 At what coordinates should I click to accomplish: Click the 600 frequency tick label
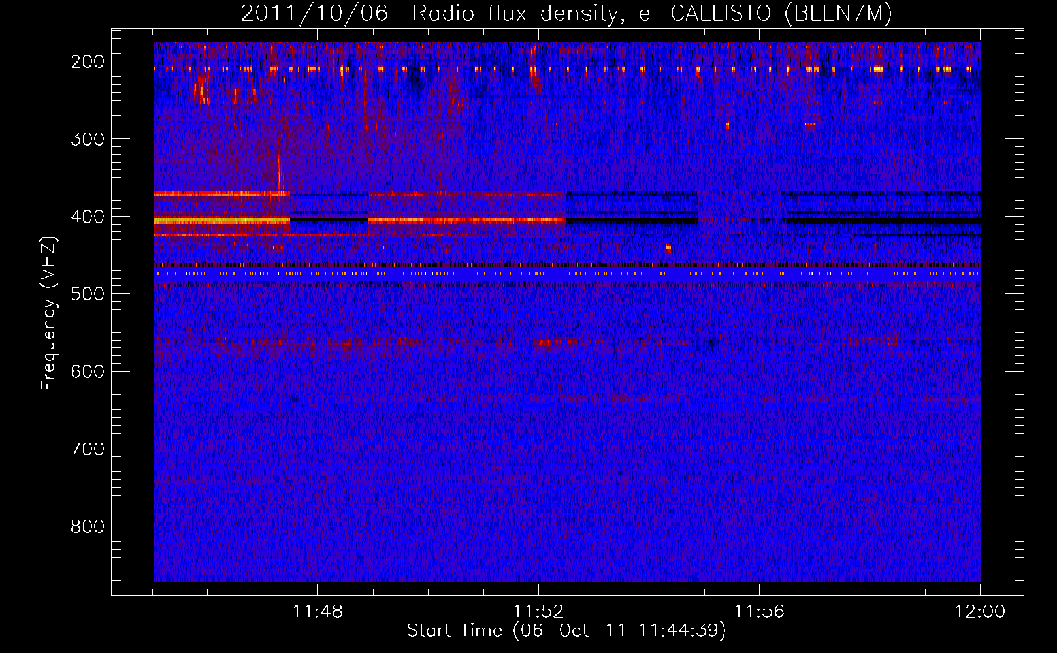click(88, 372)
